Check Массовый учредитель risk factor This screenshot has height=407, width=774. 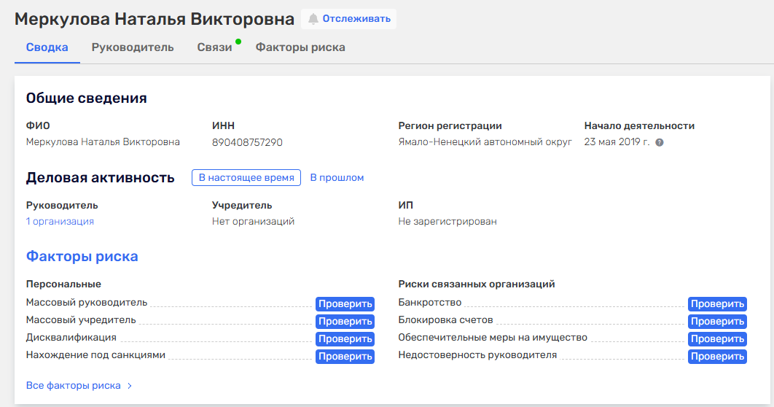pos(345,322)
